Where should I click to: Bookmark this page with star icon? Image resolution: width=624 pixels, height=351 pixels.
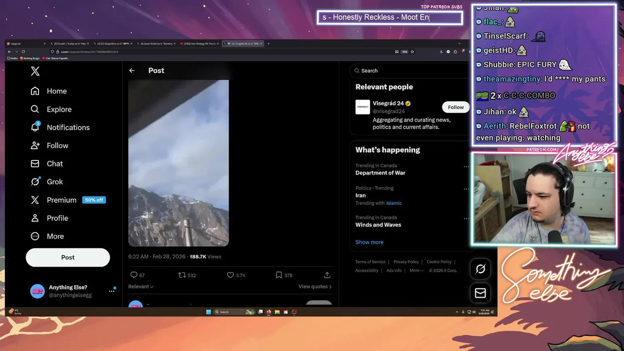pos(412,52)
